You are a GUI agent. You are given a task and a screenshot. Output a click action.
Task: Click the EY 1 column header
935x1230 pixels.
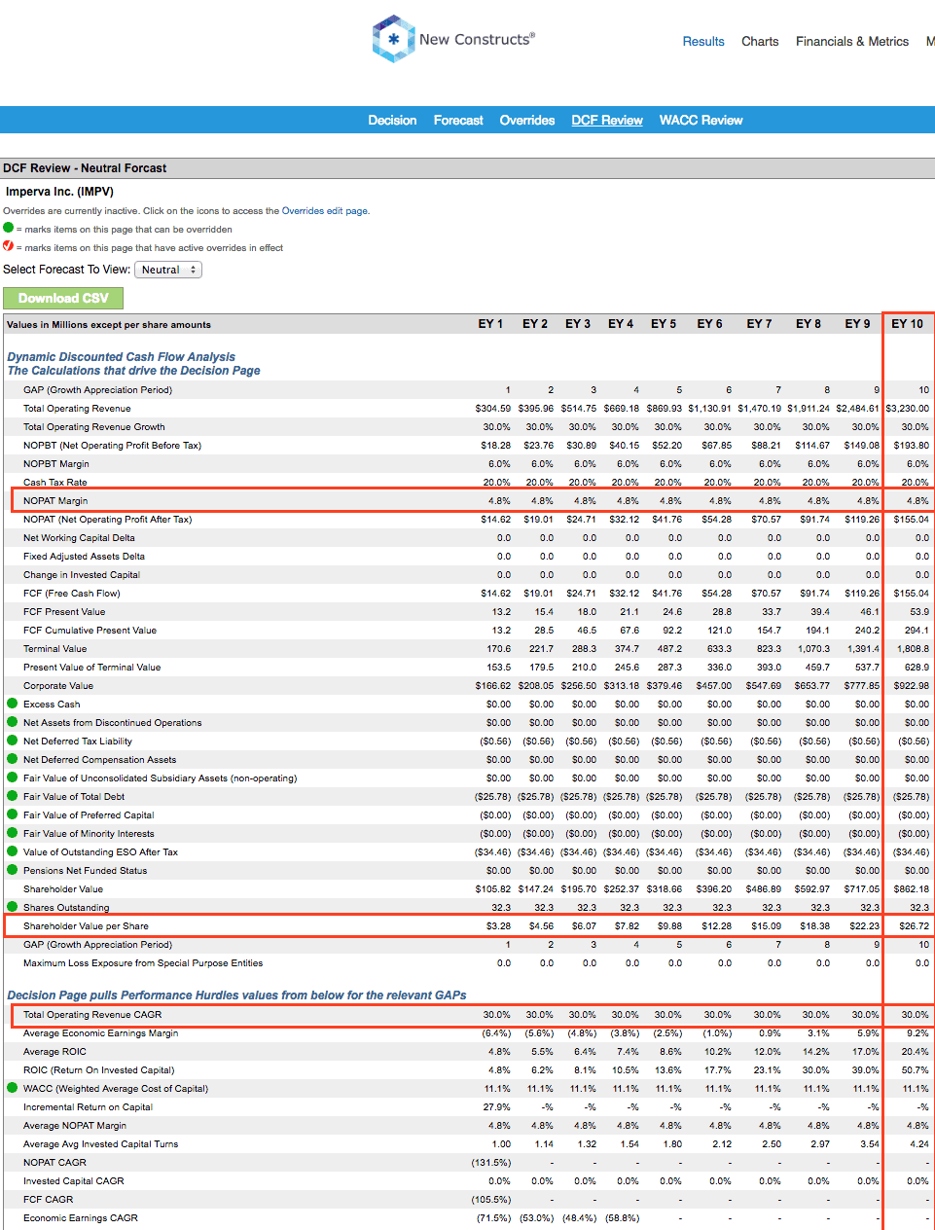pos(490,323)
